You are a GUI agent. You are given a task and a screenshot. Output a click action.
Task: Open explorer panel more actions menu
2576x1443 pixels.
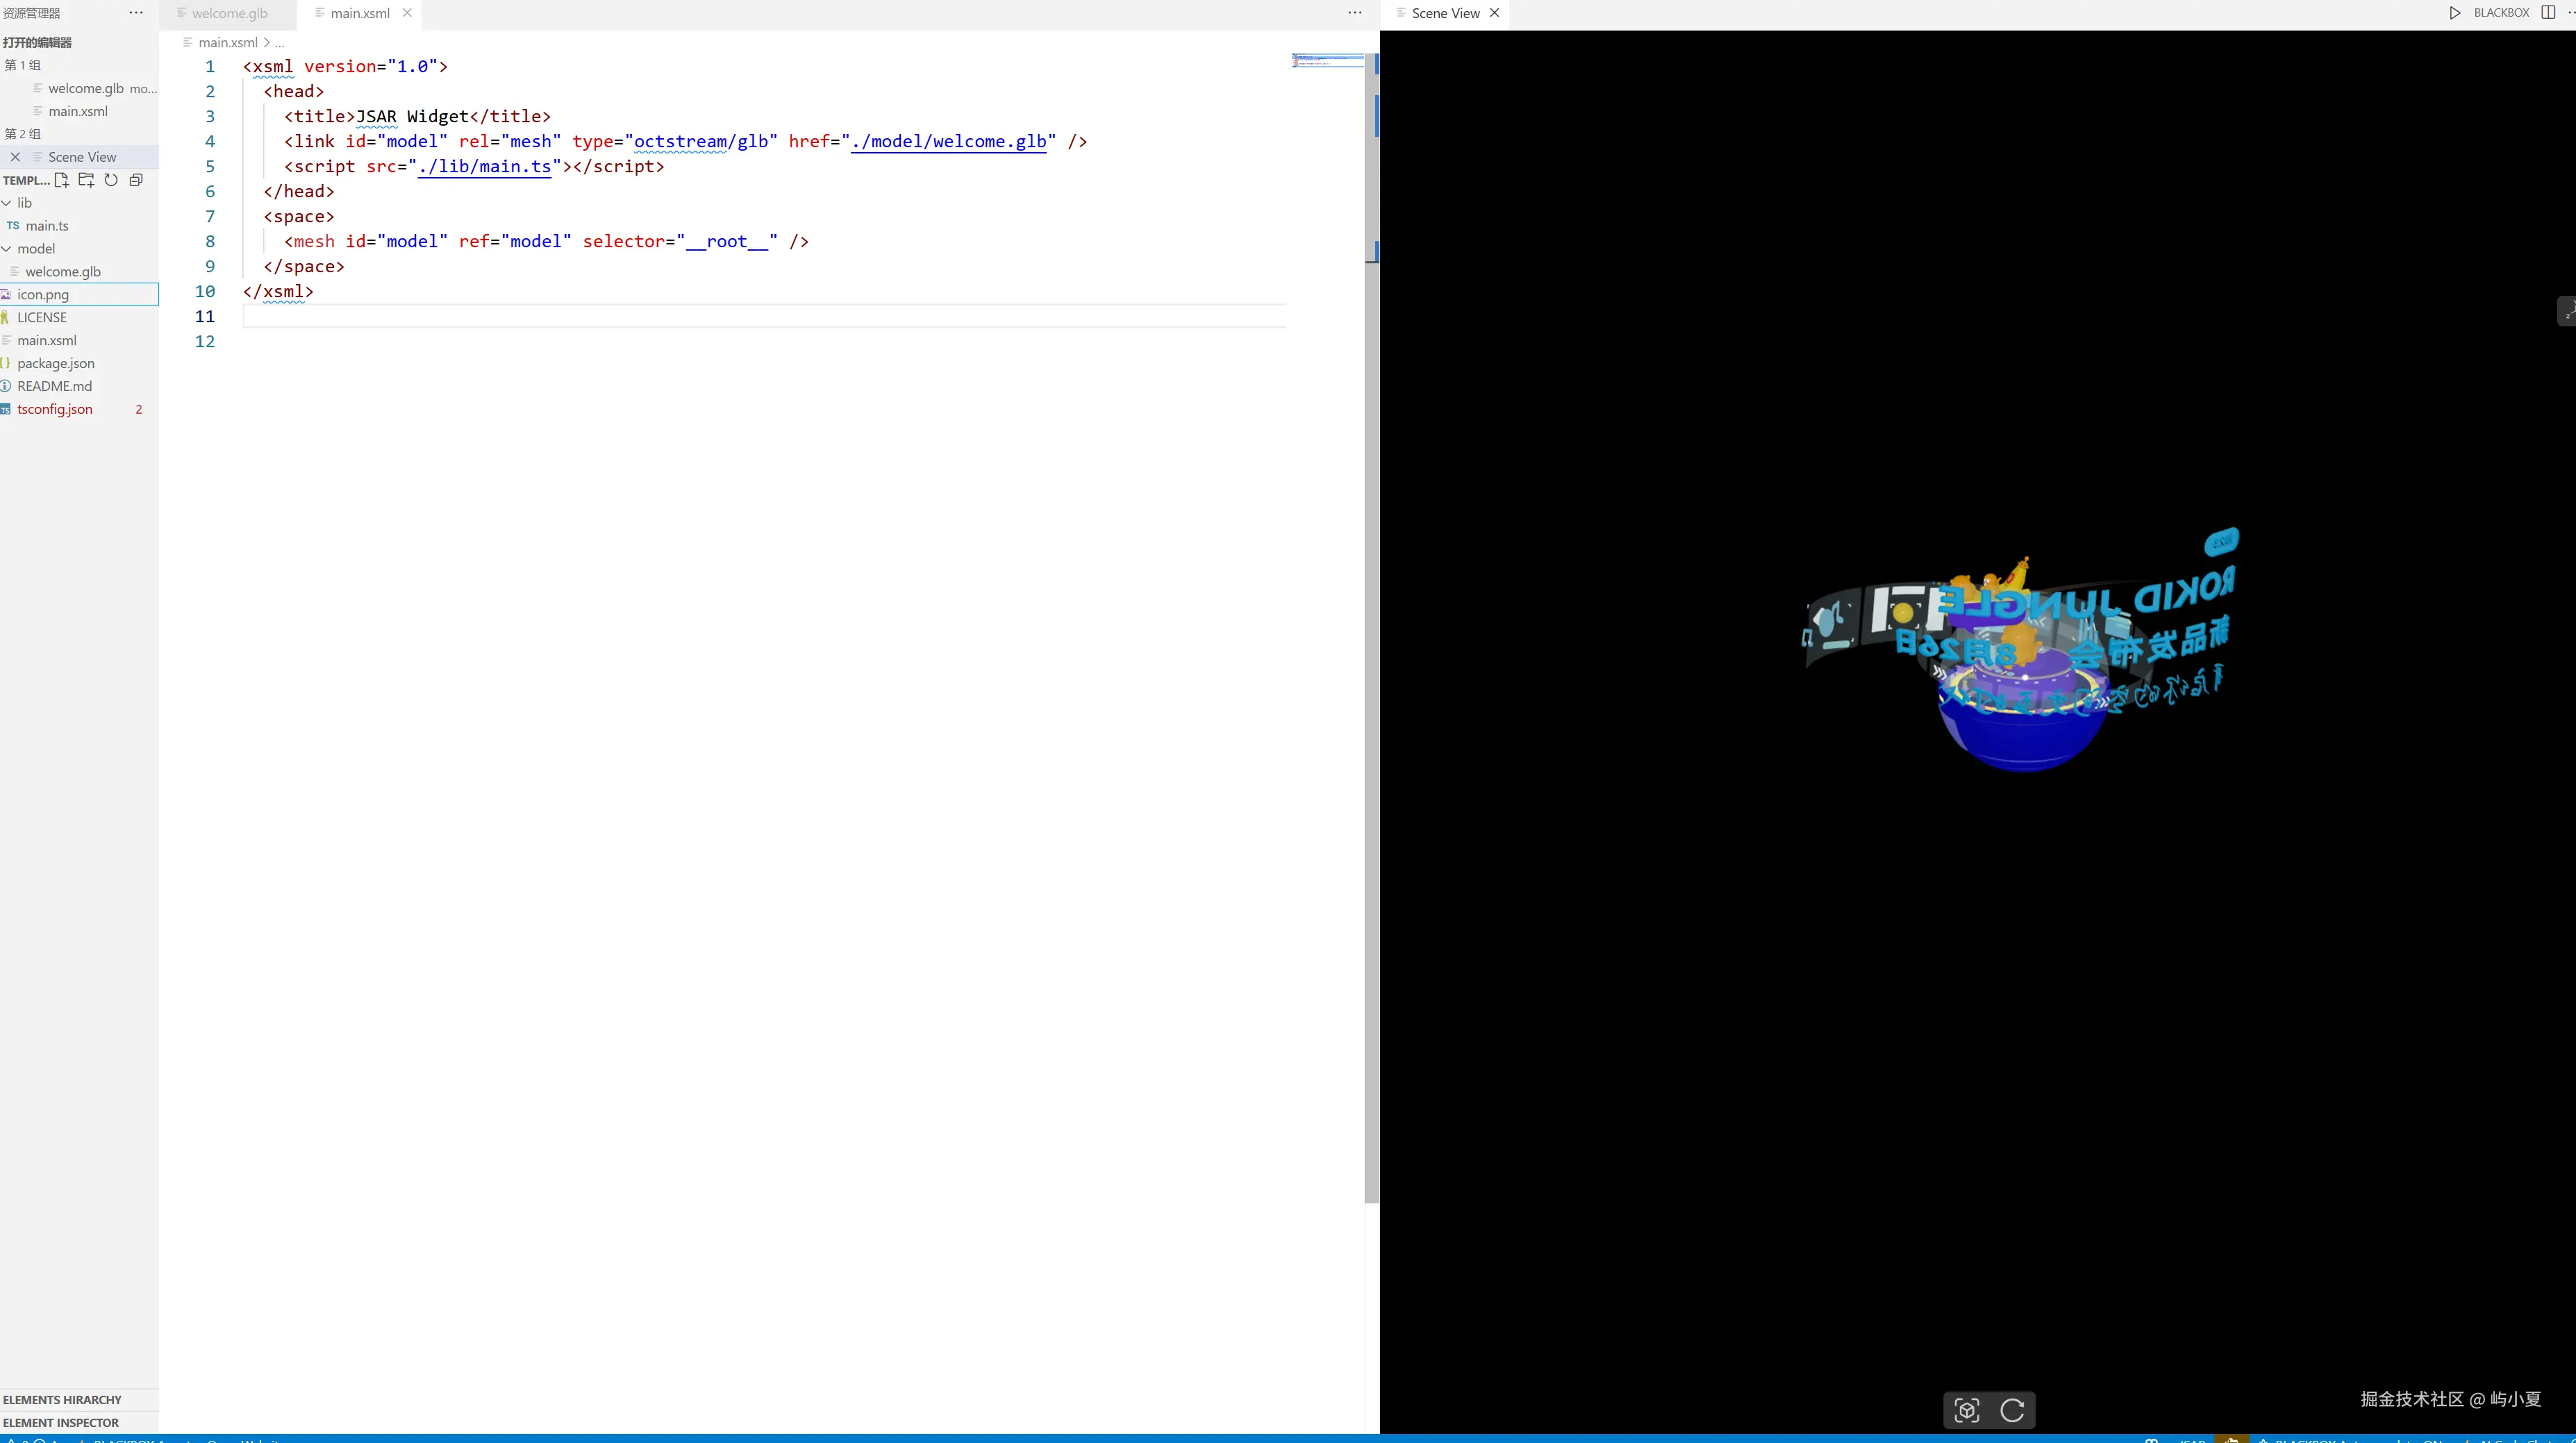tap(136, 13)
